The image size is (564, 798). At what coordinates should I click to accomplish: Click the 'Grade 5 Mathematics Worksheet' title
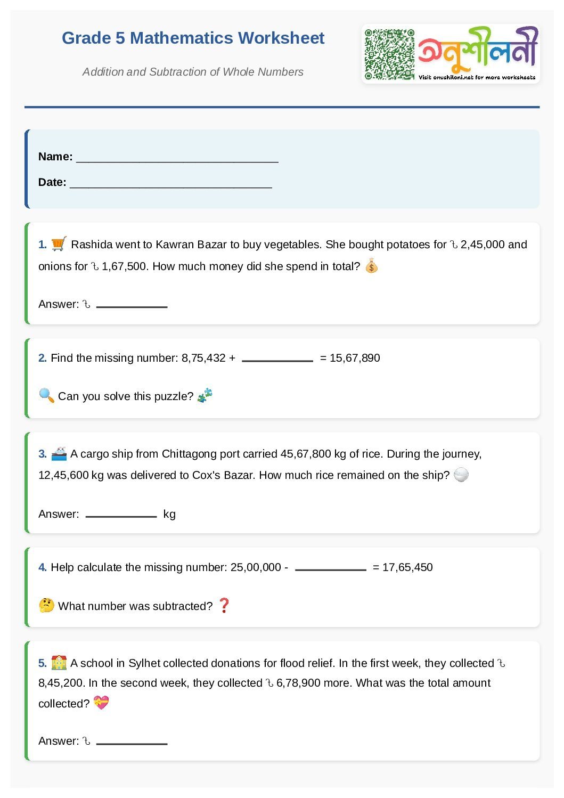pos(193,38)
